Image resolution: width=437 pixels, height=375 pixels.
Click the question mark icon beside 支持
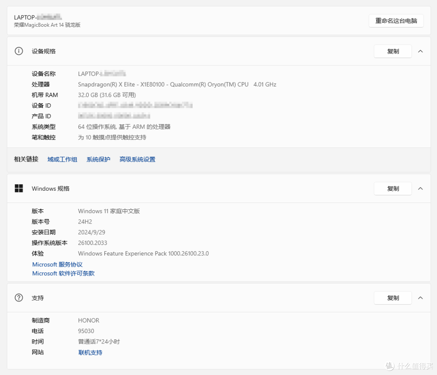pos(19,298)
